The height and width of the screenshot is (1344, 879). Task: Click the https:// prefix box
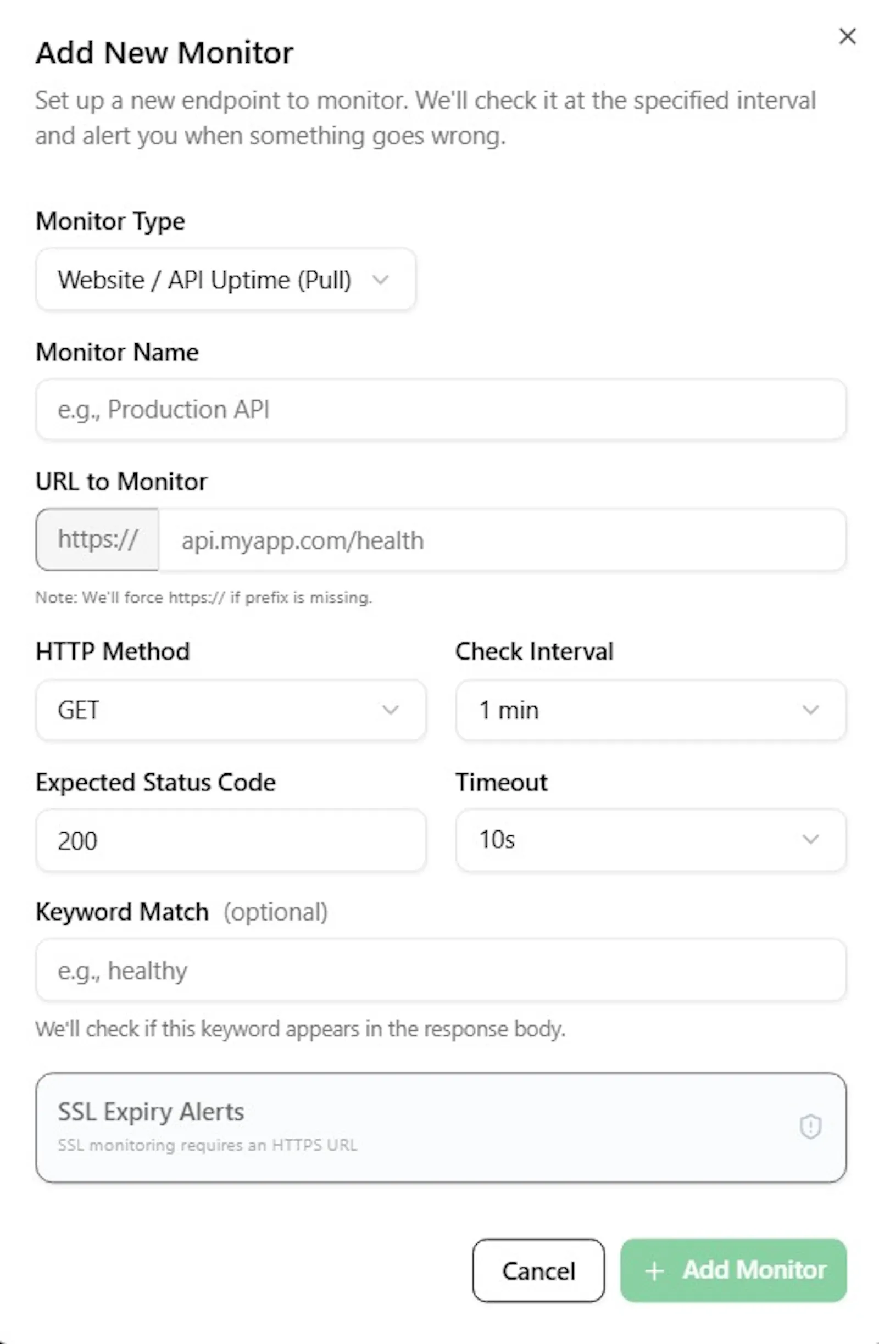point(97,540)
